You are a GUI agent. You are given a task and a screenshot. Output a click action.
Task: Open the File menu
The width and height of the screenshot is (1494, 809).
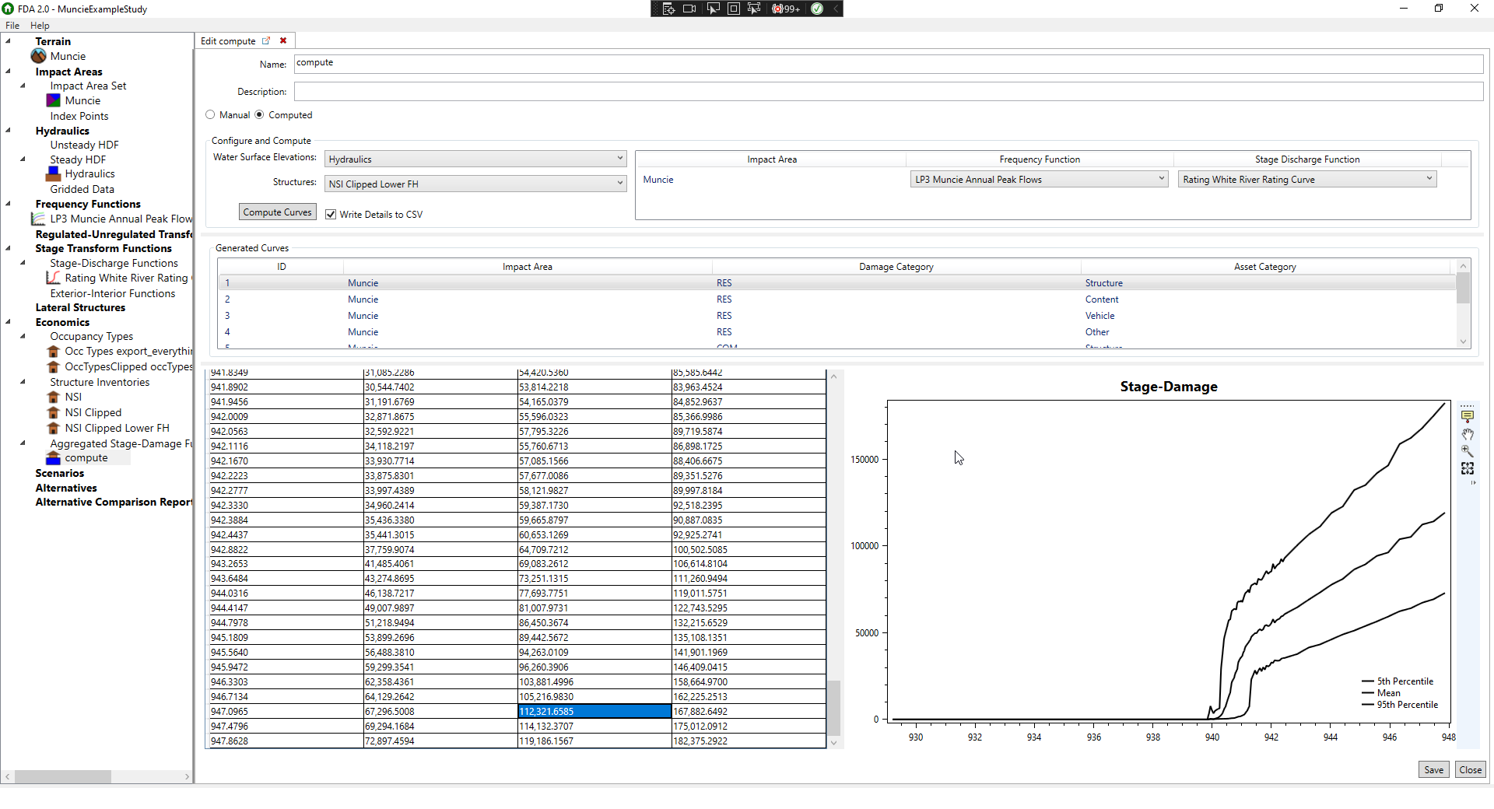(12, 25)
